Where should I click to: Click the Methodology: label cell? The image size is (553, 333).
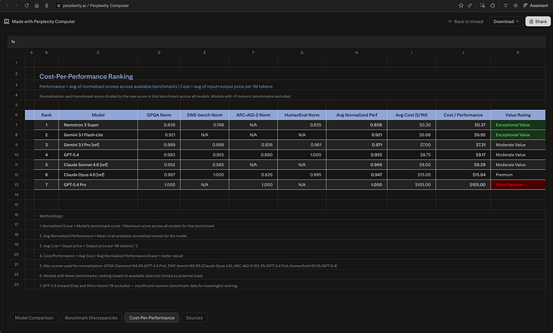tap(51, 216)
